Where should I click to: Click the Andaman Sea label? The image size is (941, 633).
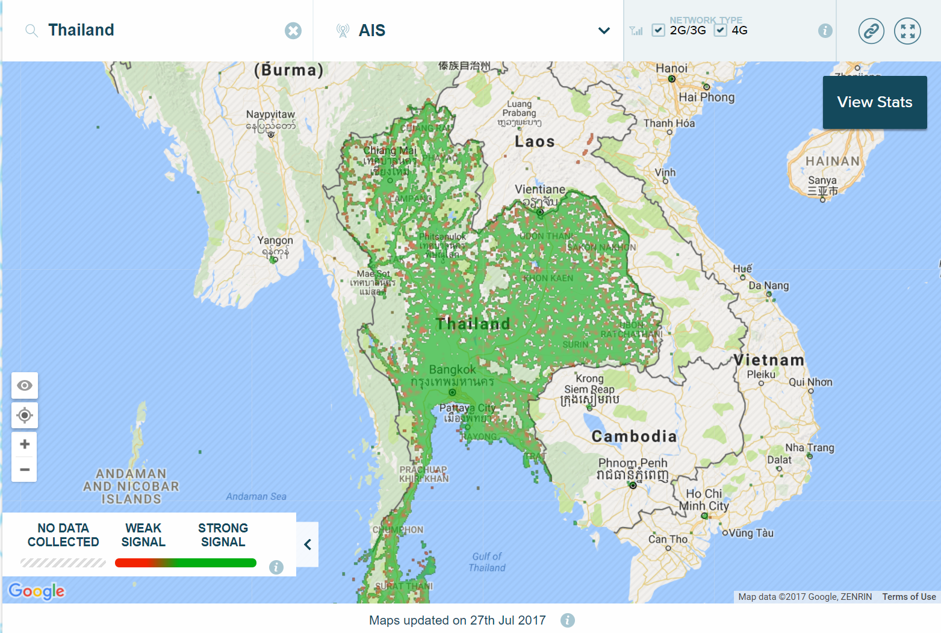tap(256, 496)
